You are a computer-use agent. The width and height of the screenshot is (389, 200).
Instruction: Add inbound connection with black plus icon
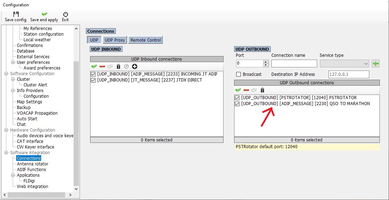(135, 66)
